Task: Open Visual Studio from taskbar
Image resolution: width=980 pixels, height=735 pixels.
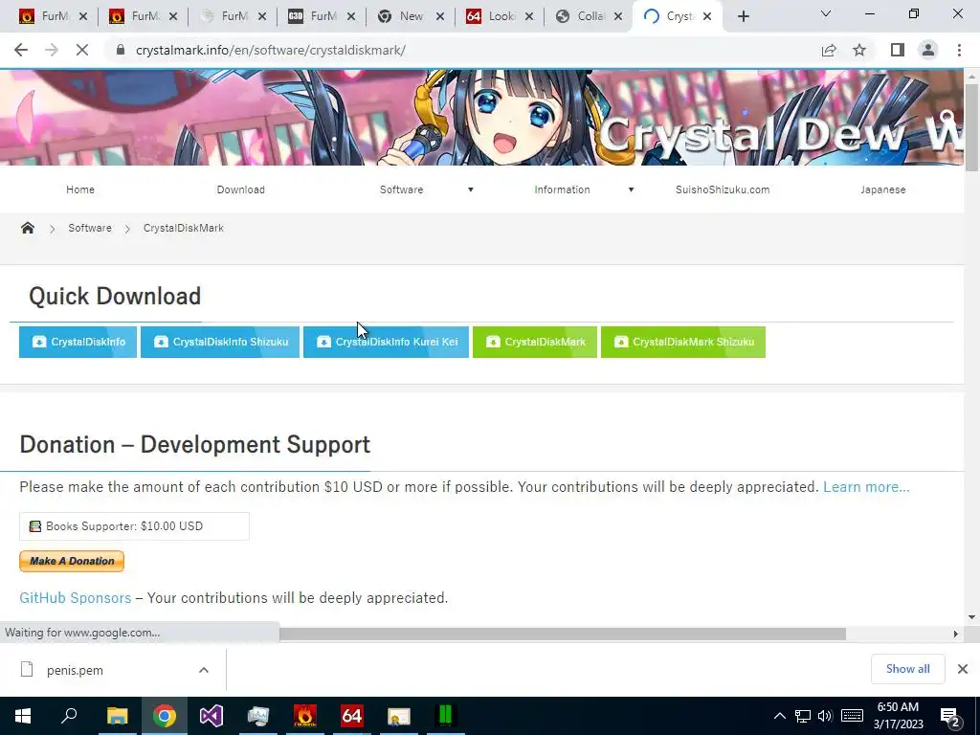Action: (212, 716)
